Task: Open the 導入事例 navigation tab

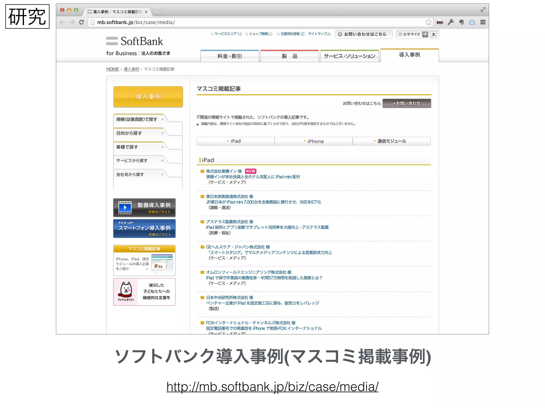Action: 410,55
